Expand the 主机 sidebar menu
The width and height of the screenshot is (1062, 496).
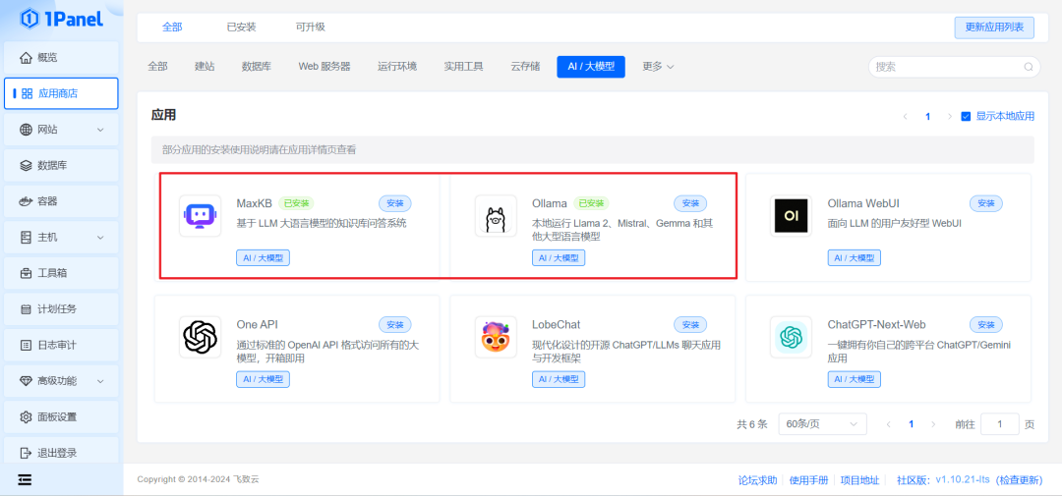(100, 238)
